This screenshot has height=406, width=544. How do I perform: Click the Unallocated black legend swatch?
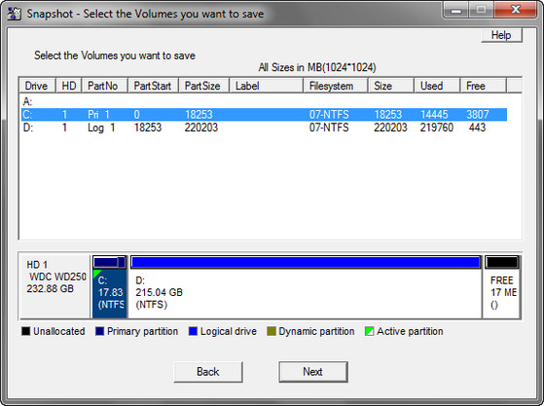(x=26, y=331)
